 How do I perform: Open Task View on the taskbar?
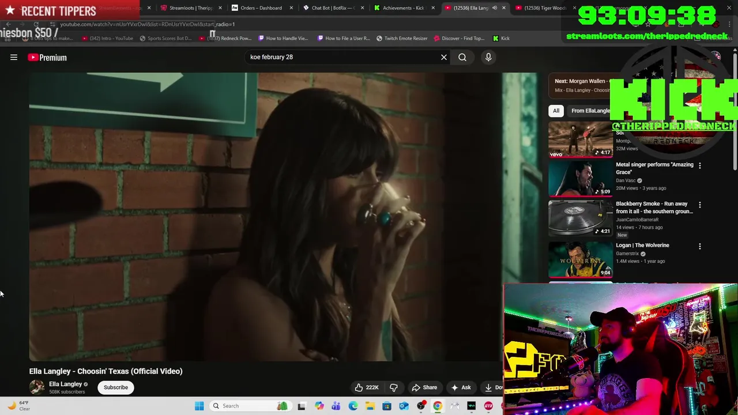[301, 406]
